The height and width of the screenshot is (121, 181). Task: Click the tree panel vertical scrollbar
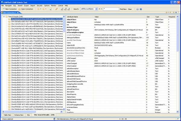tap(64, 63)
